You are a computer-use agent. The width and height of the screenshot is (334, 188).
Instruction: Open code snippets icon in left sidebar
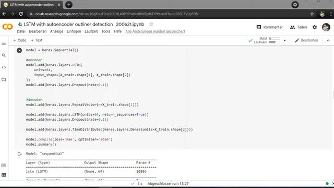[x=4, y=67]
